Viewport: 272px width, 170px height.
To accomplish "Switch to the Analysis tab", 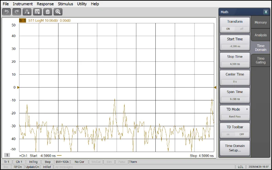I will 260,35.
